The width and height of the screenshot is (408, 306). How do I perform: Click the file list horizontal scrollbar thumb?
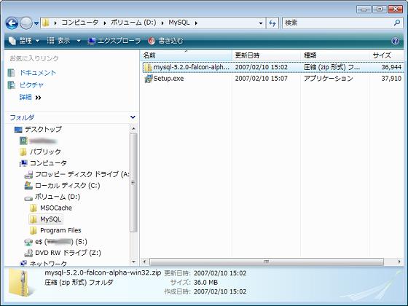tap(267, 262)
